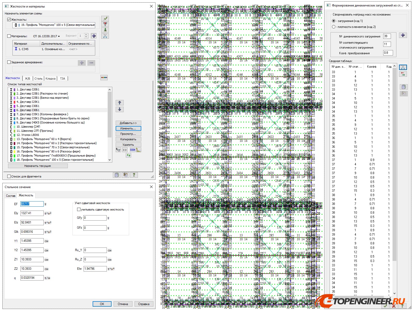Click the rainbow color bar button
414x310 pixels.
point(104,78)
